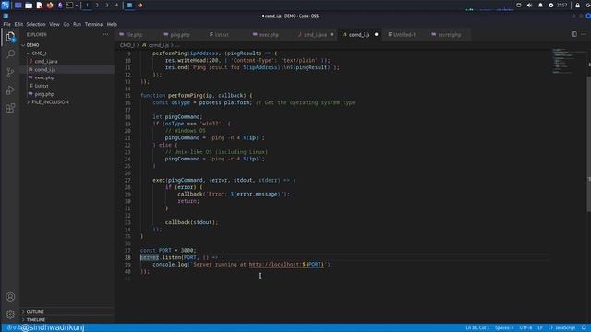Click the system notification bell in tray
Image resolution: width=591 pixels, height=332 pixels.
[540, 6]
